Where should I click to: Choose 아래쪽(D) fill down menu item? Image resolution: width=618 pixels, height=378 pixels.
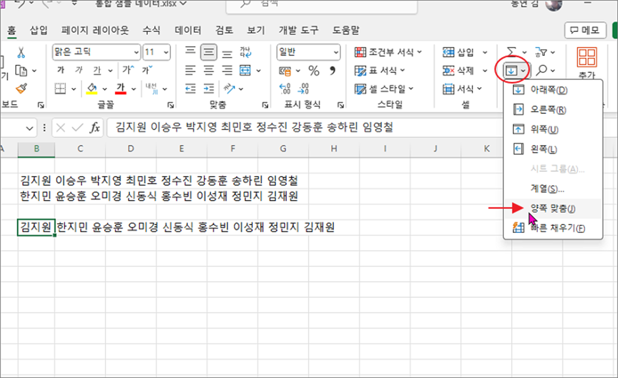[553, 90]
